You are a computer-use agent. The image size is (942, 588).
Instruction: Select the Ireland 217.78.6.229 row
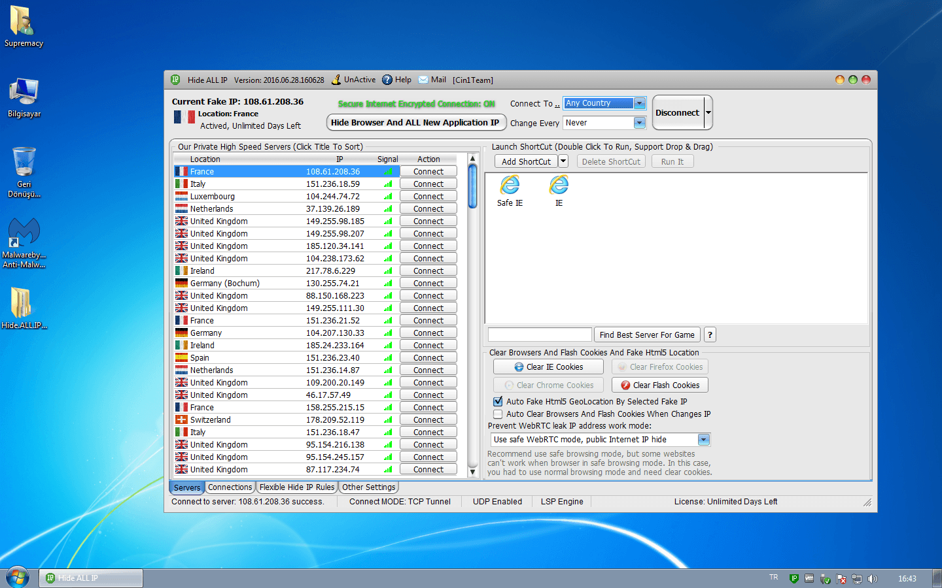click(315, 270)
